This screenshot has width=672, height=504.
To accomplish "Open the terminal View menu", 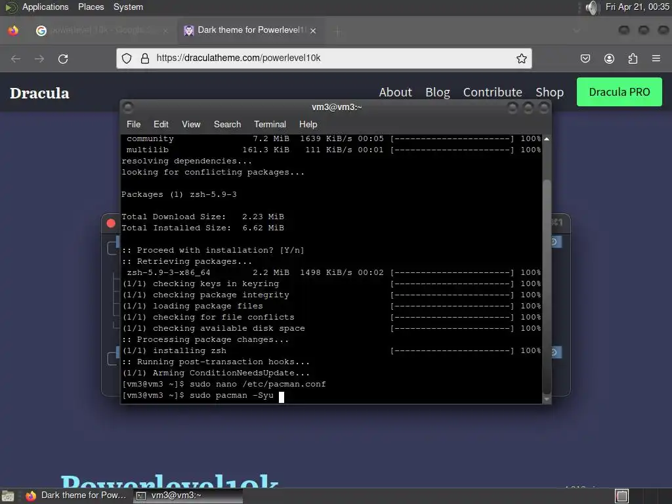I will coord(191,124).
